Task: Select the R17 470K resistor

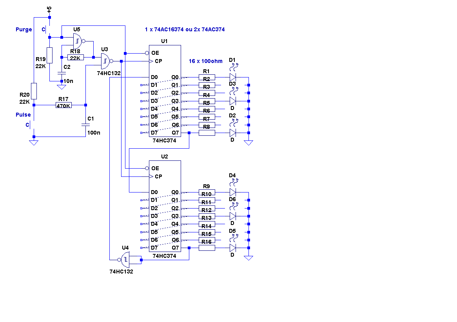Action: (63, 105)
